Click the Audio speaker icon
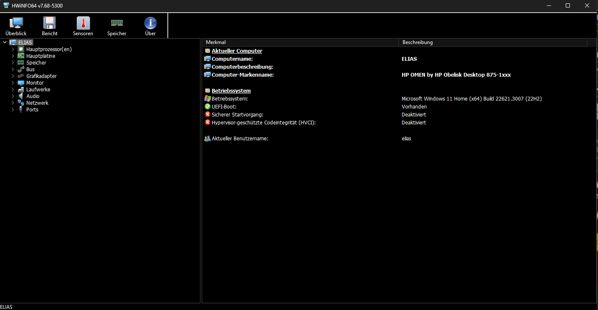This screenshot has height=310, width=598. pyautogui.click(x=21, y=96)
